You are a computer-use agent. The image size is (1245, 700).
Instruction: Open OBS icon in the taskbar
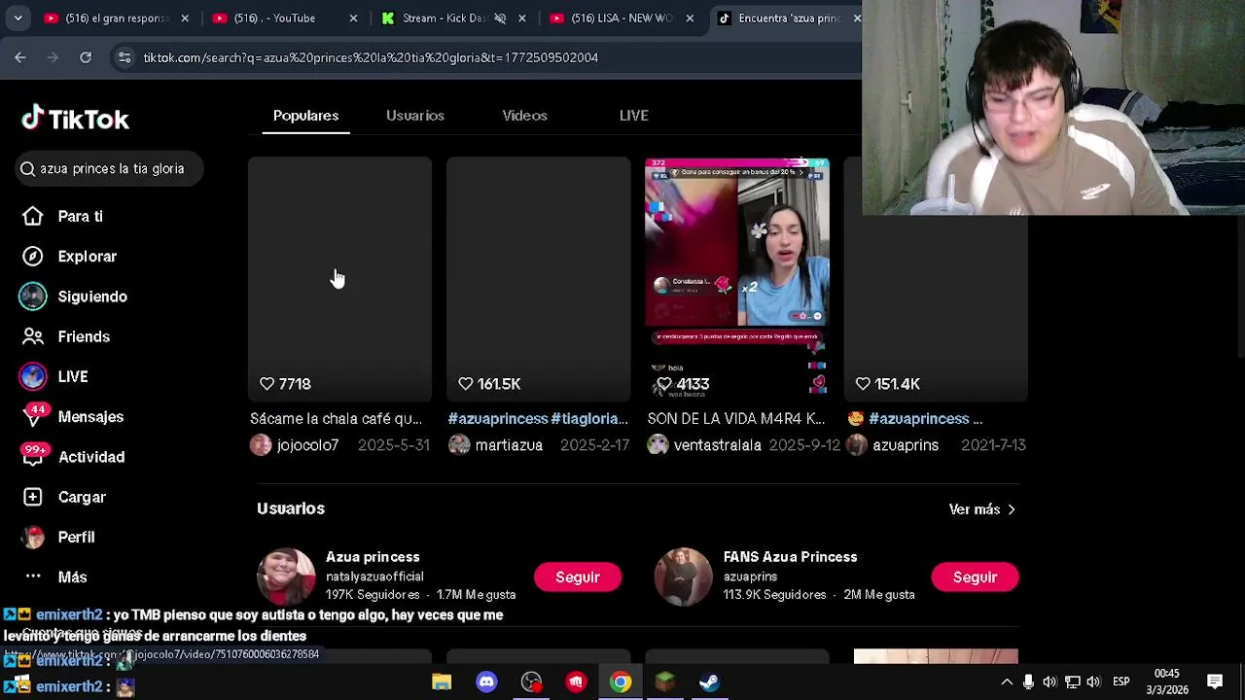point(531,682)
